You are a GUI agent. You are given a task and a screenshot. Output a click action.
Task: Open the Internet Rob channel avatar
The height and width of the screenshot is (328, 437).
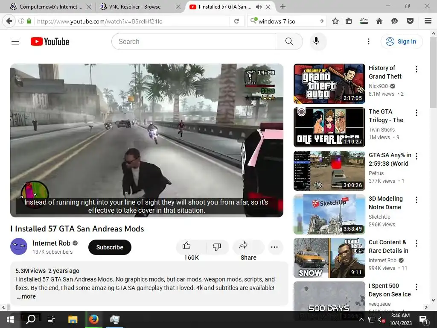(x=19, y=246)
